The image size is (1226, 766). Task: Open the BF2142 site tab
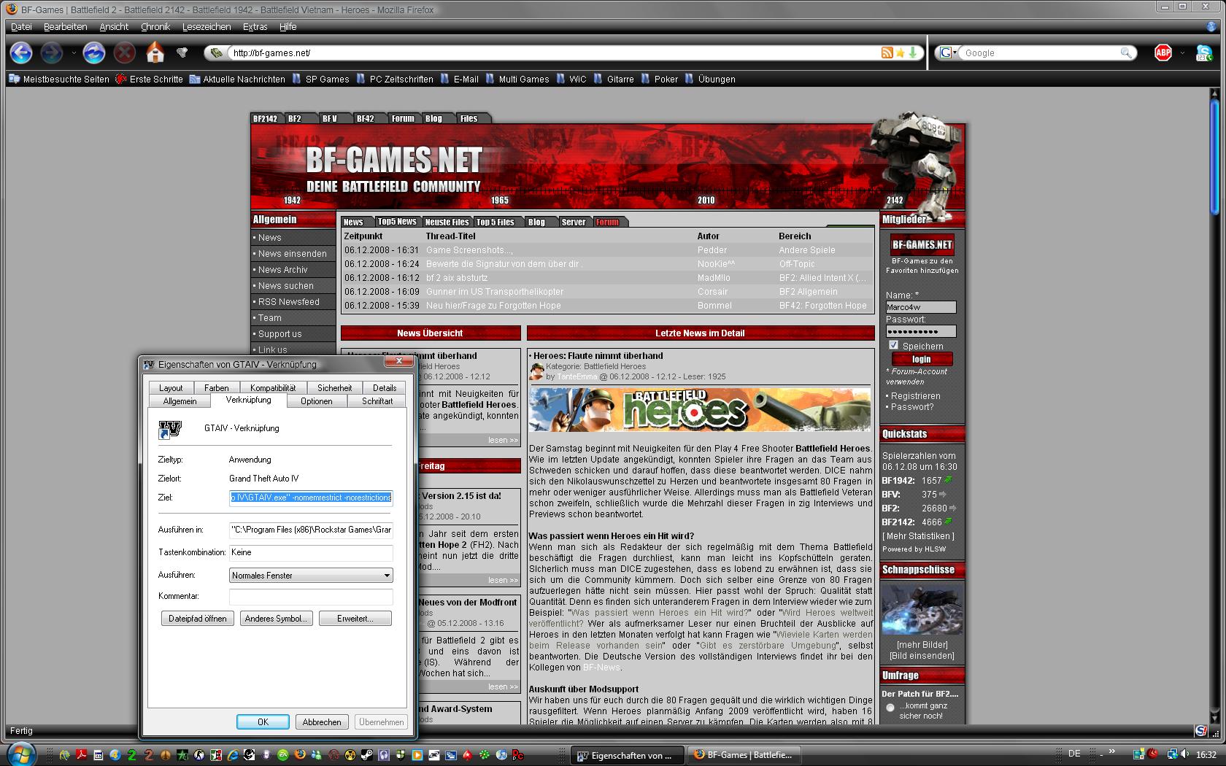265,118
